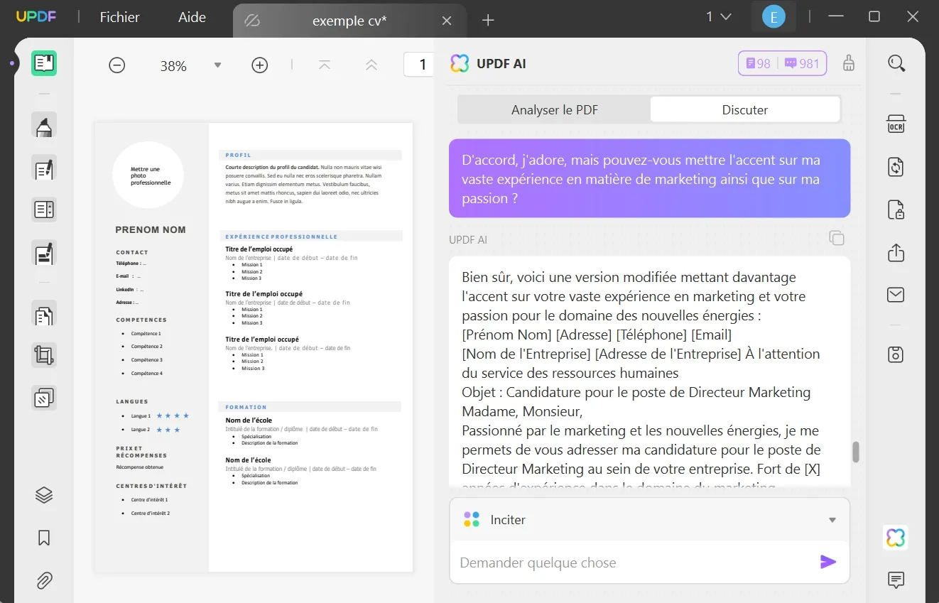The height and width of the screenshot is (603, 939).
Task: Click the AI chat scrollbar thumb
Action: pyautogui.click(x=856, y=452)
